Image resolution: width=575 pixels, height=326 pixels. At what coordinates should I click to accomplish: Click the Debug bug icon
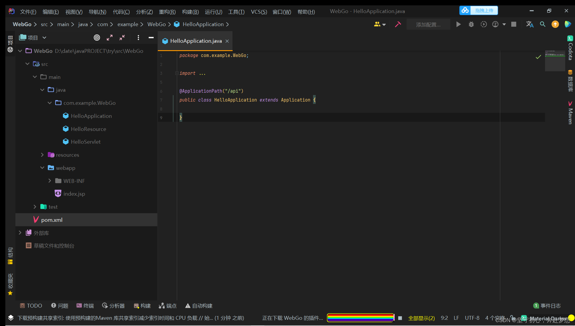pyautogui.click(x=471, y=24)
